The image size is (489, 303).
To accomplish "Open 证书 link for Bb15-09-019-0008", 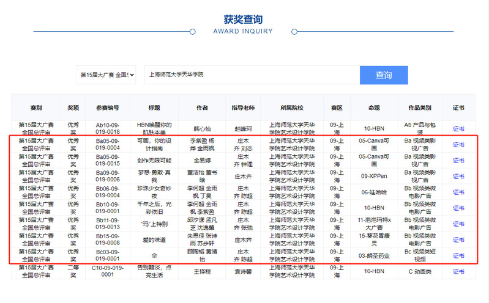I will (x=458, y=240).
